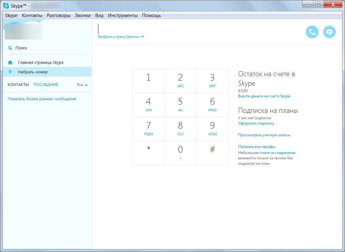
Task: Dial digit 3 DEF on the keypad
Action: pos(212,81)
